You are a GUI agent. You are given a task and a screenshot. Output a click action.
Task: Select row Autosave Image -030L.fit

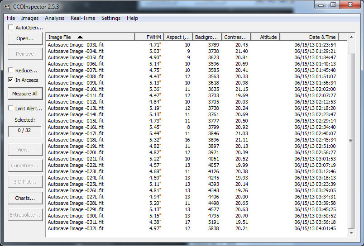[196, 216]
